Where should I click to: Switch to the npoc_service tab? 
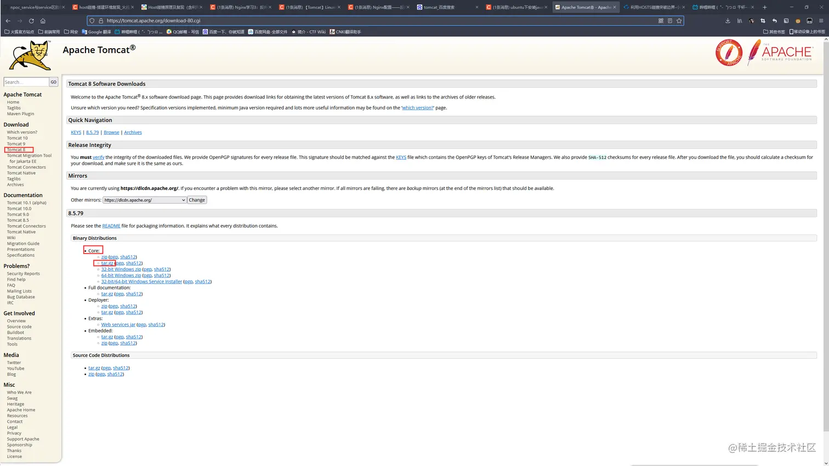coord(33,7)
